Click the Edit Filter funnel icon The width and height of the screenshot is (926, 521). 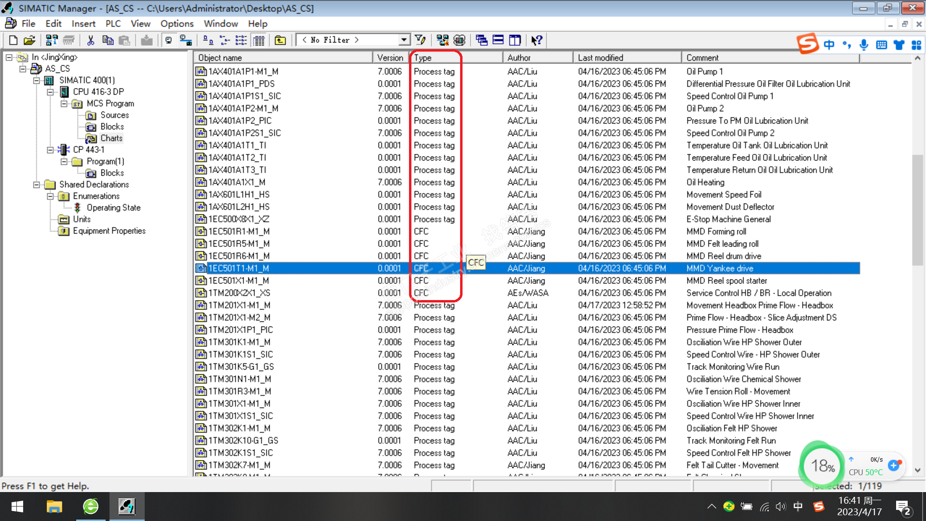pos(420,40)
